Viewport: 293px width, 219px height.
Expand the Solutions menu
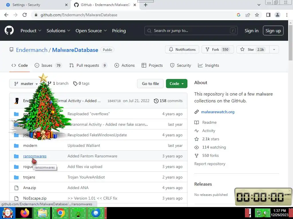pyautogui.click(x=58, y=31)
